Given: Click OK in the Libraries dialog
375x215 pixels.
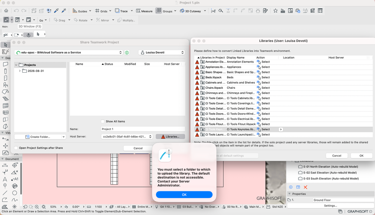Looking at the screenshot, I should pos(361,155).
